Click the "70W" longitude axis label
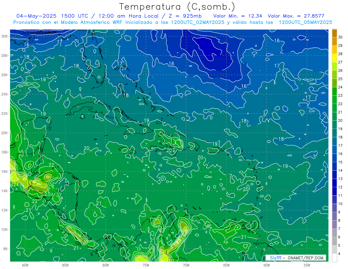This screenshot has width=348, height=269. 186,265
